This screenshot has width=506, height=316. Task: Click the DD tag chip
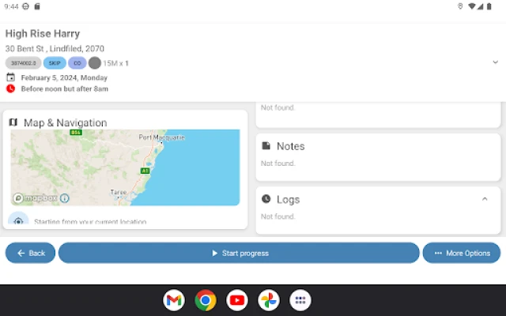coord(77,63)
